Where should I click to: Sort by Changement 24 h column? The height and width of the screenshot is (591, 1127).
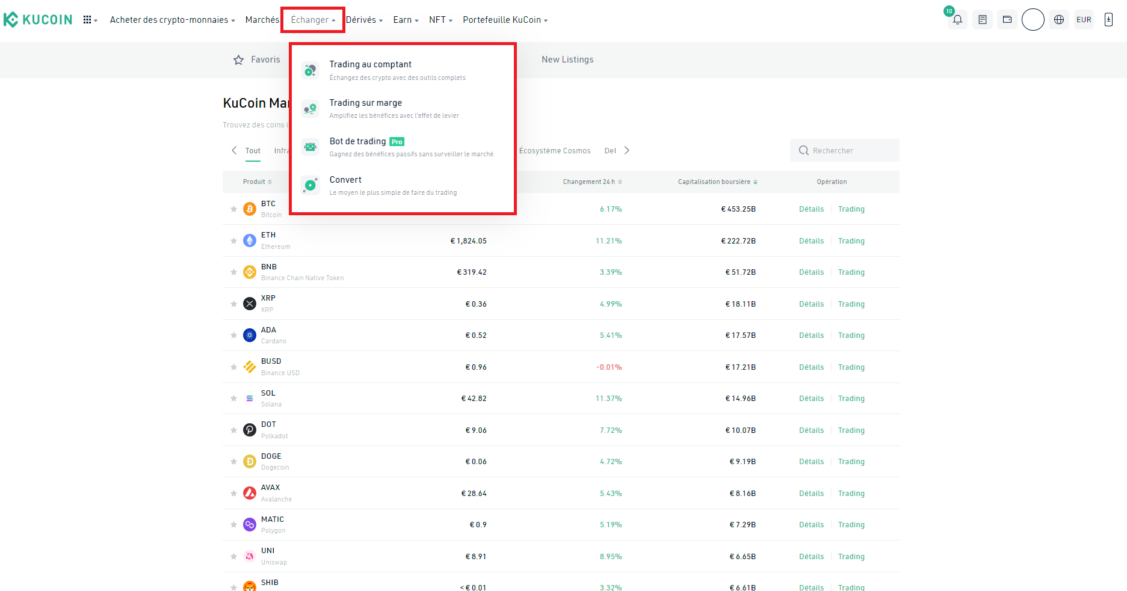pyautogui.click(x=592, y=182)
